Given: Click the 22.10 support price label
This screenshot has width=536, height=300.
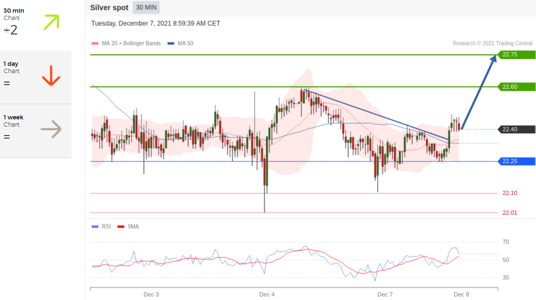Looking at the screenshot, I should (x=510, y=193).
